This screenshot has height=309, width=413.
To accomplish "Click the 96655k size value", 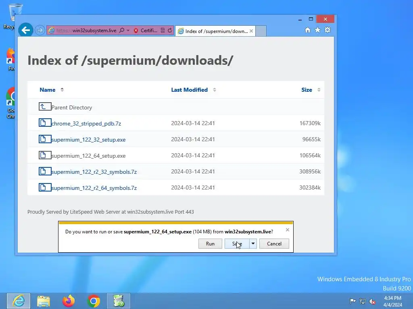I will pyautogui.click(x=311, y=139).
